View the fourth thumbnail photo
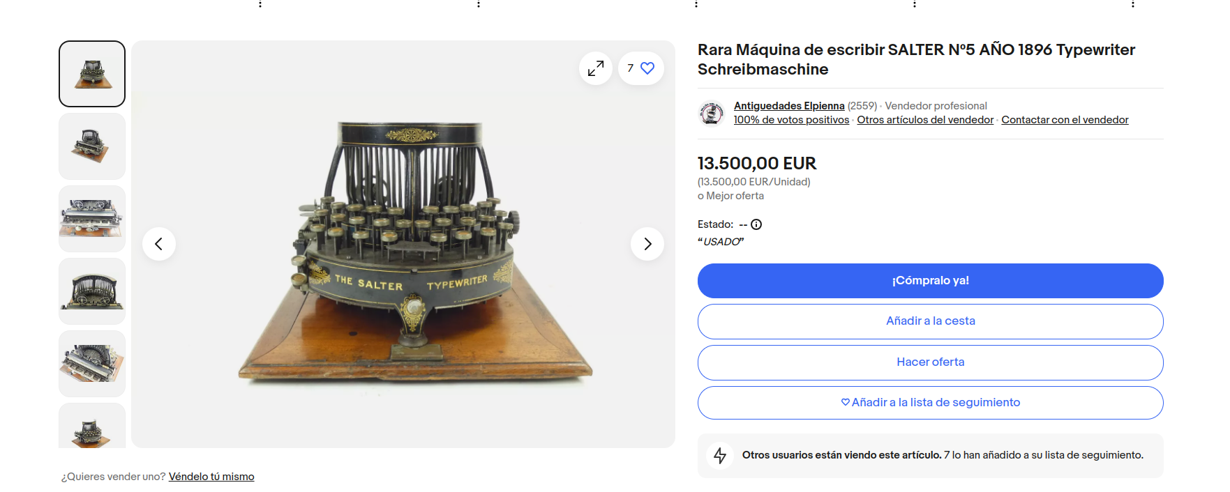Image resolution: width=1230 pixels, height=492 pixels. coord(92,291)
